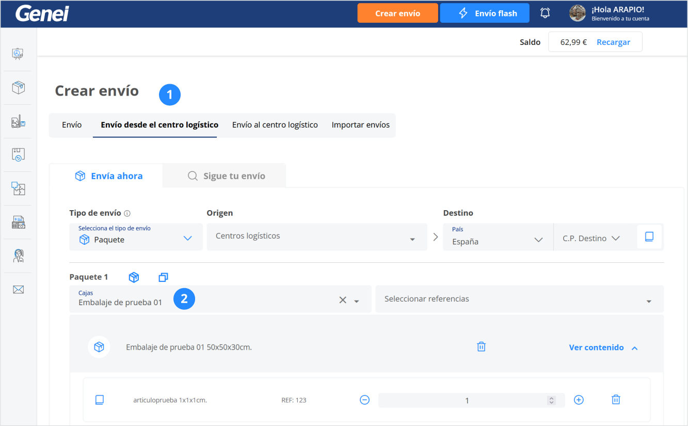Decrease articuloprueba quantity with minus button
The height and width of the screenshot is (426, 688).
pos(365,400)
